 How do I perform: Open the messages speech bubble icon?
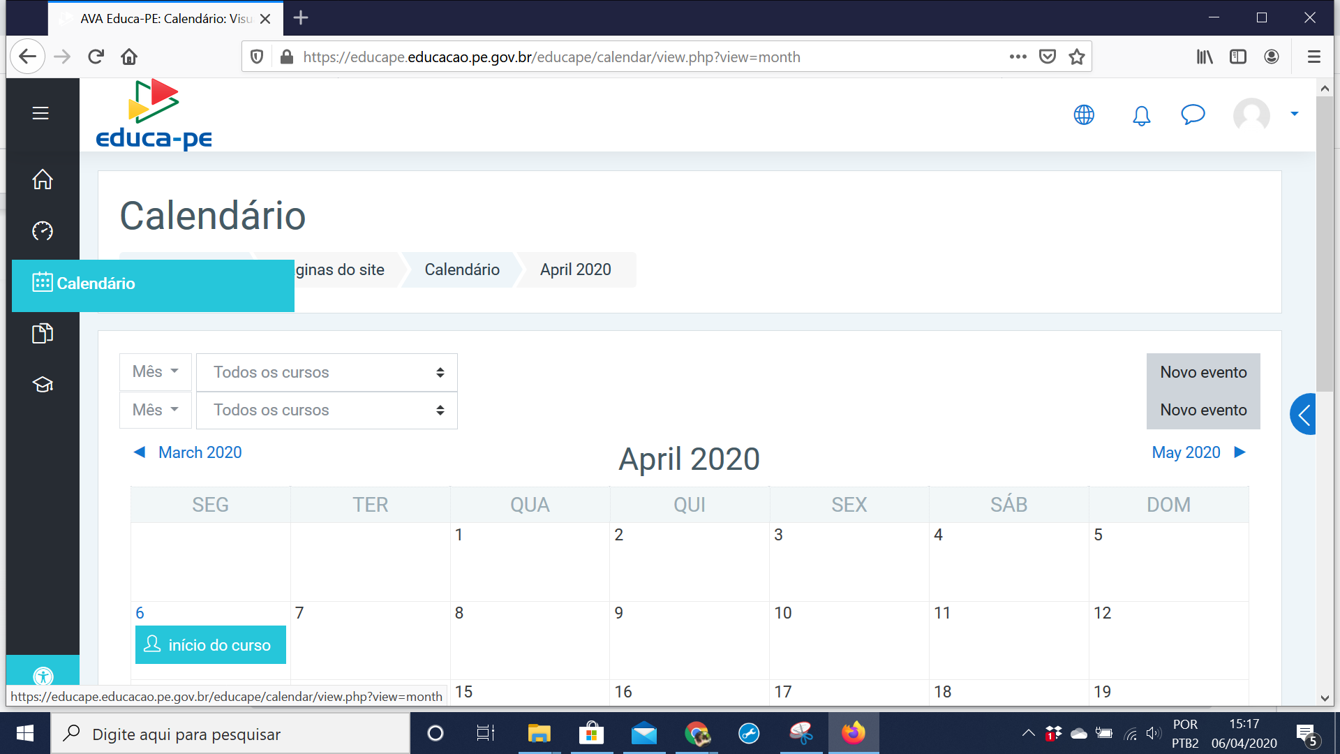point(1193,114)
